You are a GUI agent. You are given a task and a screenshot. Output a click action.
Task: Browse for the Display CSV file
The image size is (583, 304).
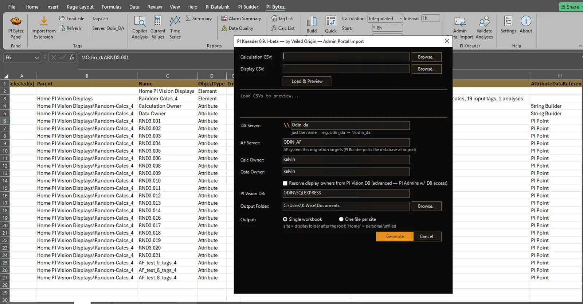click(426, 69)
